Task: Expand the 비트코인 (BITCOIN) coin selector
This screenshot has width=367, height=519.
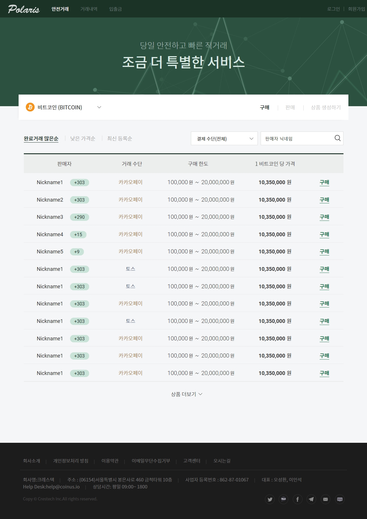Action: 99,107
